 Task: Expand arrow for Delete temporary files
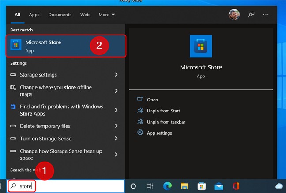pyautogui.click(x=116, y=126)
